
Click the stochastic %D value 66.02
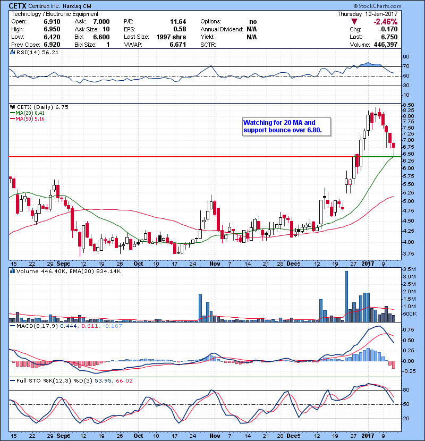coord(124,381)
